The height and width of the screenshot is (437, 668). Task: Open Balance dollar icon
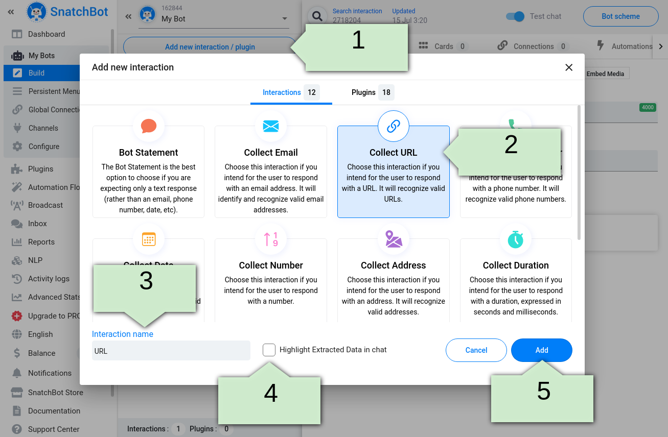(x=17, y=353)
